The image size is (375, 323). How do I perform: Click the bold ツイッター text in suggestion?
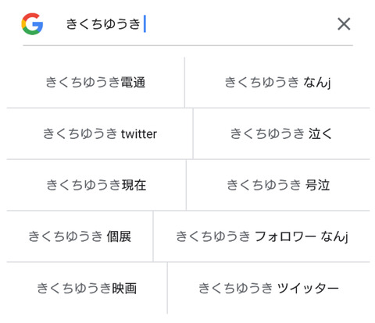click(x=308, y=288)
